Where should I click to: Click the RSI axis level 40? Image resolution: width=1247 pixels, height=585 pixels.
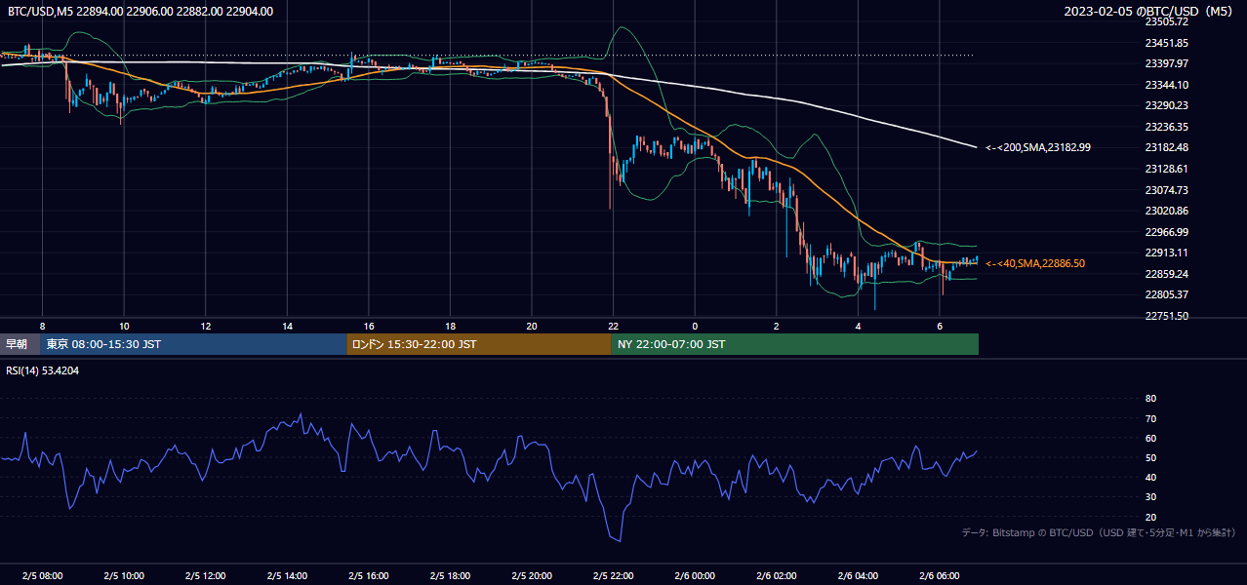(1150, 478)
